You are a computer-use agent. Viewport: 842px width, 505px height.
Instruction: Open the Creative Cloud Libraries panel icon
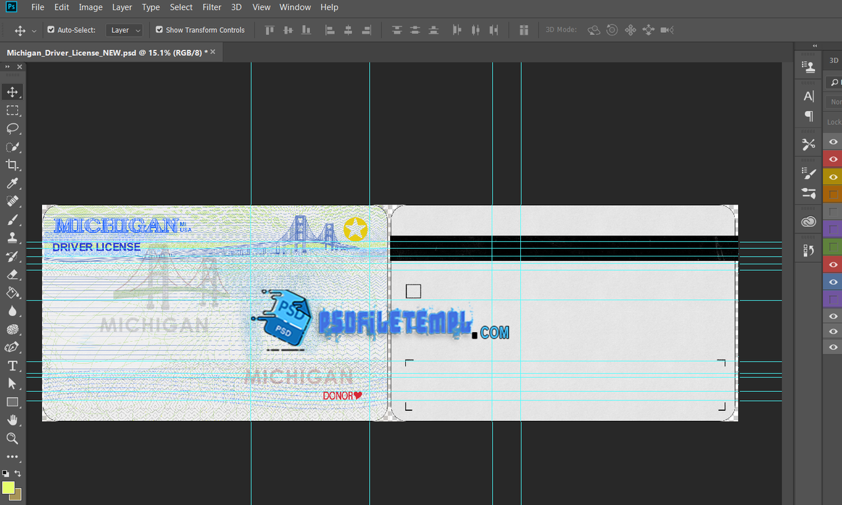(x=809, y=222)
